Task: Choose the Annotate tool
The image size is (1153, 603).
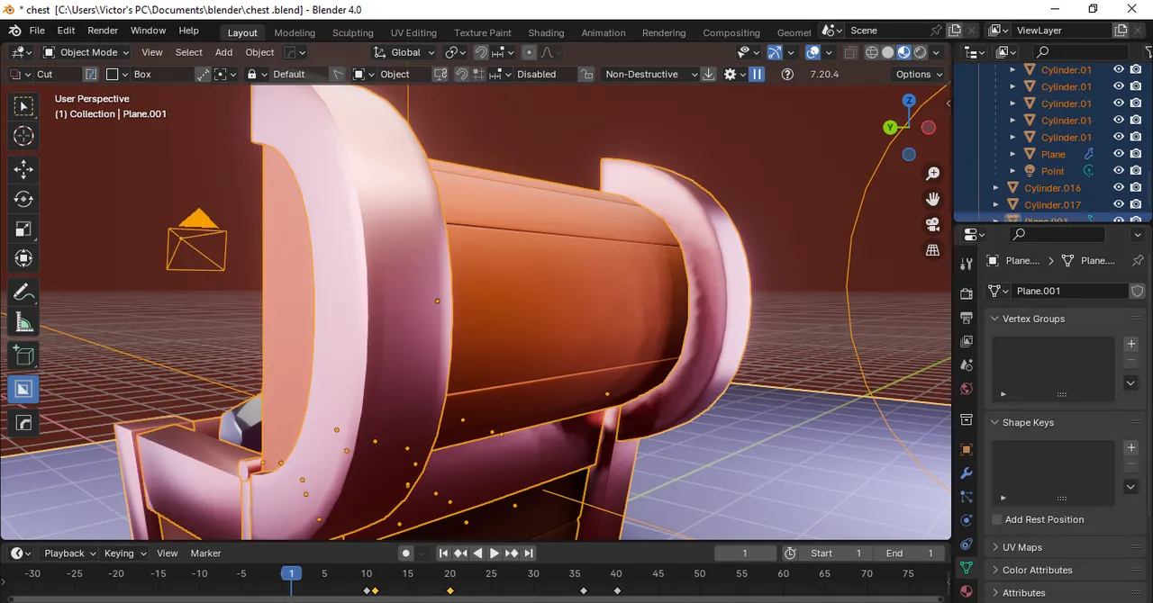Action: tap(23, 292)
